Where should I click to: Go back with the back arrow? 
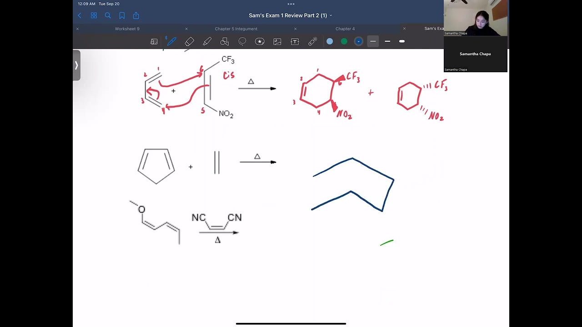(x=80, y=15)
